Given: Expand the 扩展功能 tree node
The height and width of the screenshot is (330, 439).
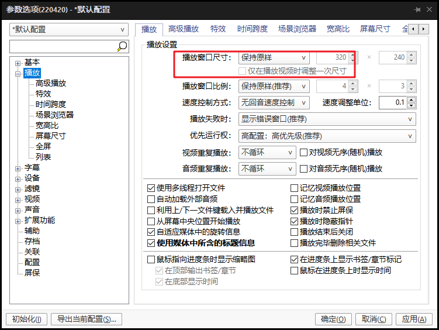Looking at the screenshot, I should coord(18,221).
